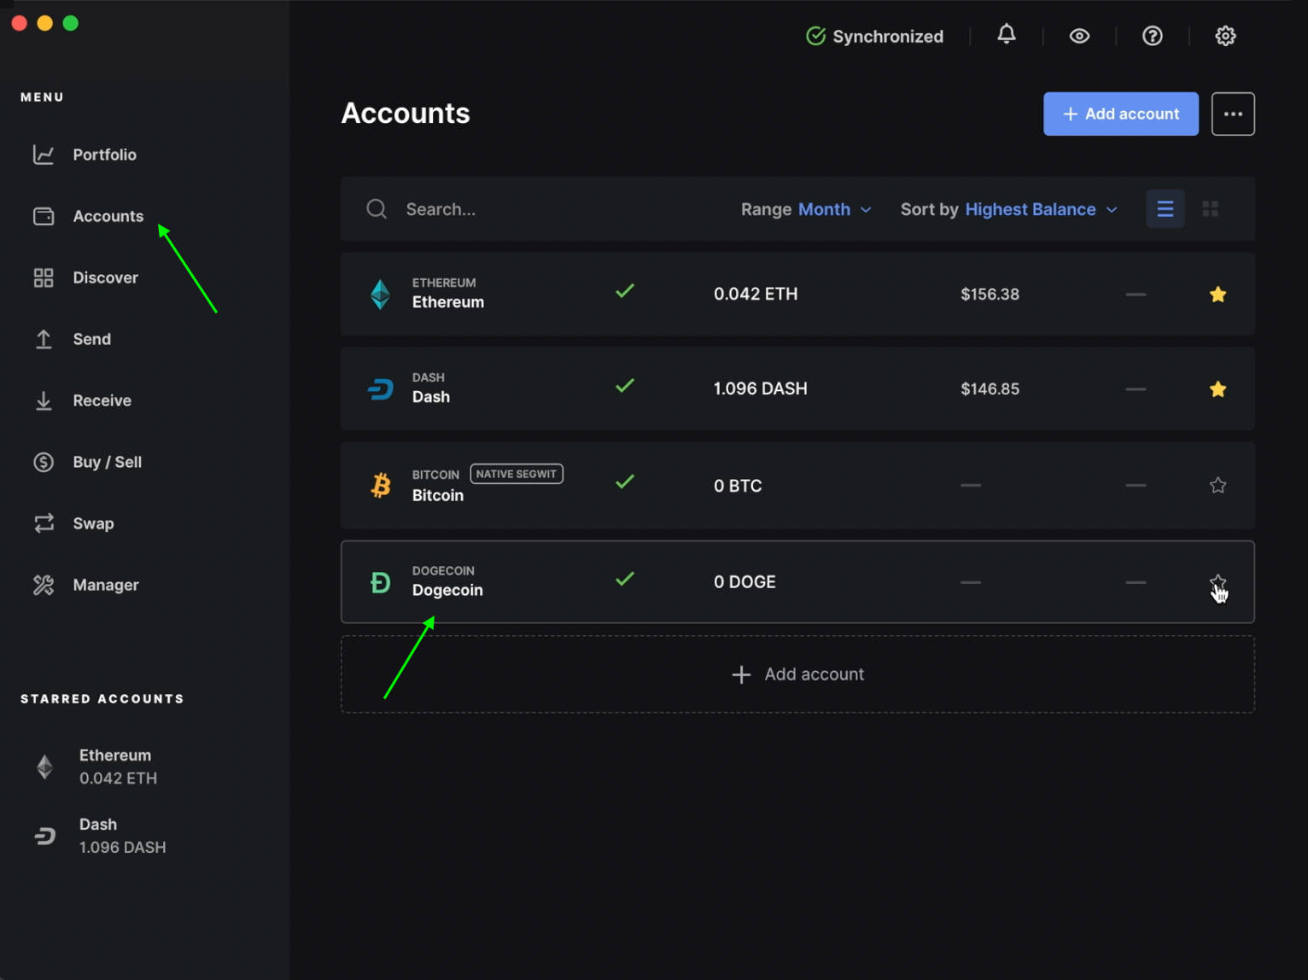1308x980 pixels.
Task: Switch to list view mode
Action: click(1165, 209)
